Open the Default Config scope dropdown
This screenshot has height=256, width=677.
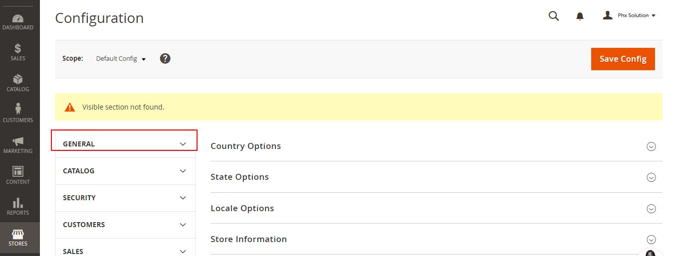pos(121,59)
